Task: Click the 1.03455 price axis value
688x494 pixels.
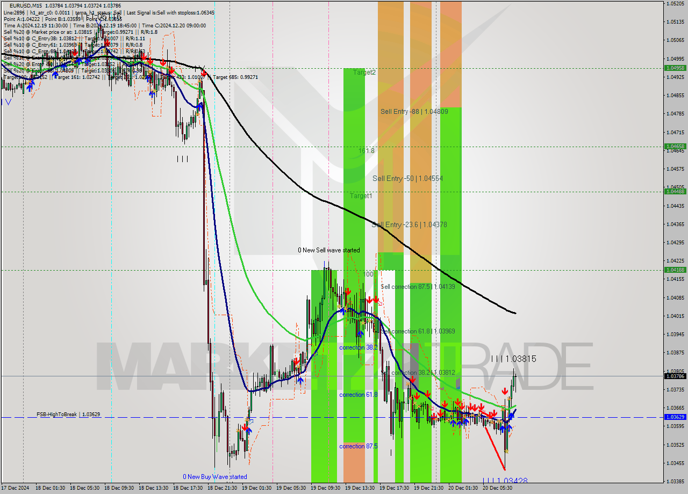Action: pos(675,463)
